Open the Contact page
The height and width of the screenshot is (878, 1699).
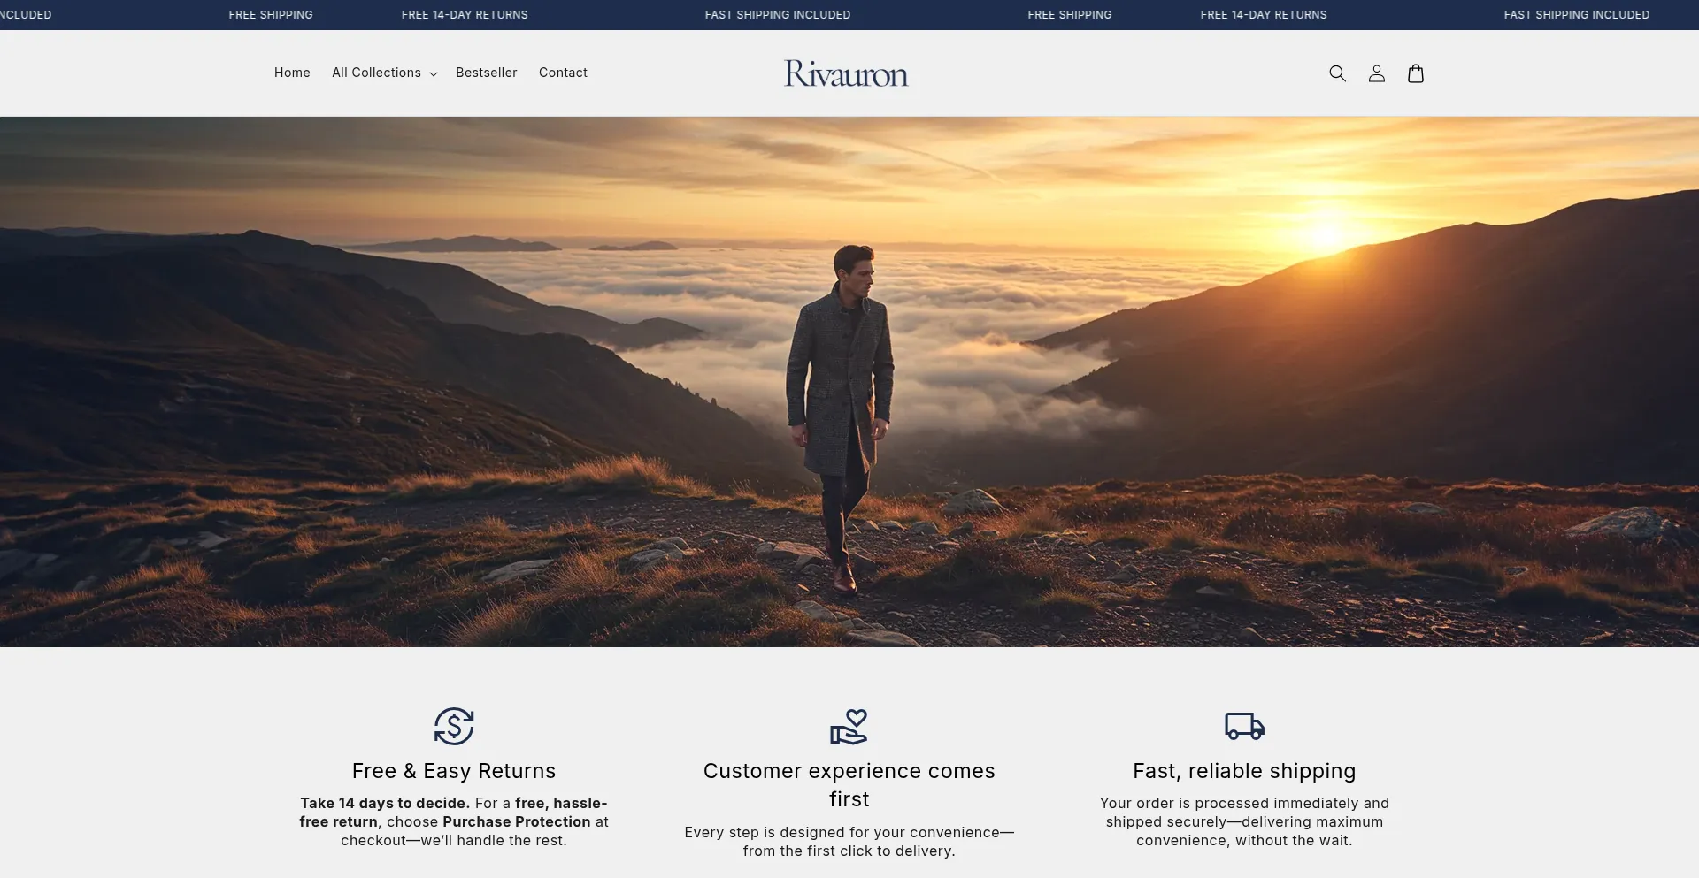pyautogui.click(x=563, y=73)
